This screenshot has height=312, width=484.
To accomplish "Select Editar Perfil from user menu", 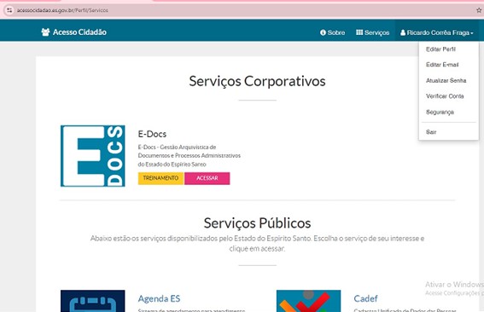I will tap(440, 49).
